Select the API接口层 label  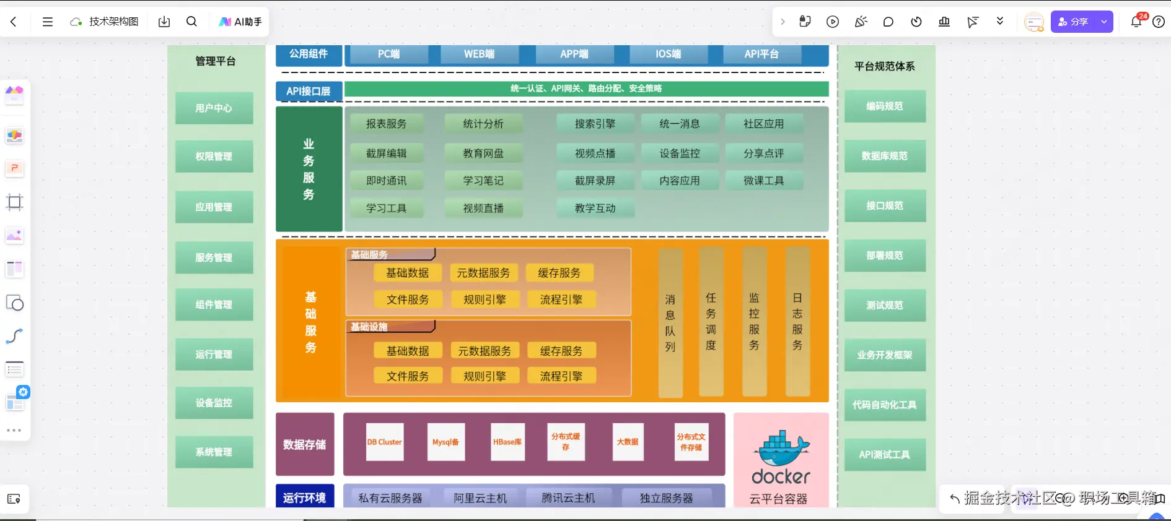click(x=309, y=91)
